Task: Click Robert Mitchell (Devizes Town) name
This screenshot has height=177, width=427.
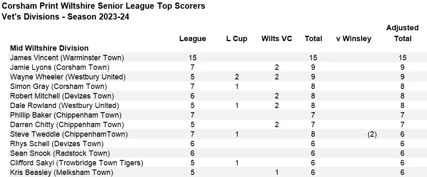Action: 62,96
